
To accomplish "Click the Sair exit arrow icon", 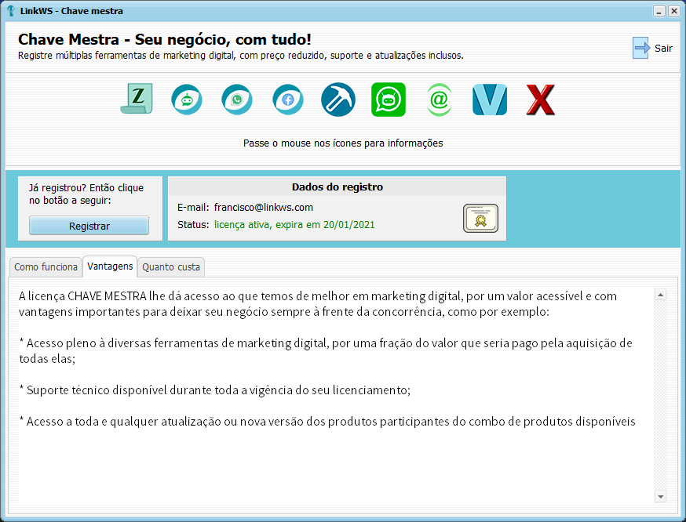I will click(641, 48).
